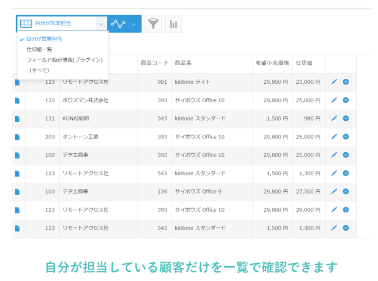Switch to the （すべて） view
Screen dimensions: 378x281
pos(39,70)
